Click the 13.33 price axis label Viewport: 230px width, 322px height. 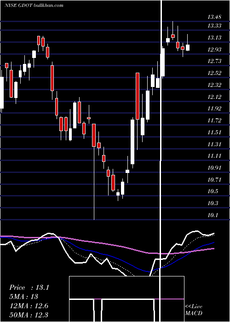point(214,26)
